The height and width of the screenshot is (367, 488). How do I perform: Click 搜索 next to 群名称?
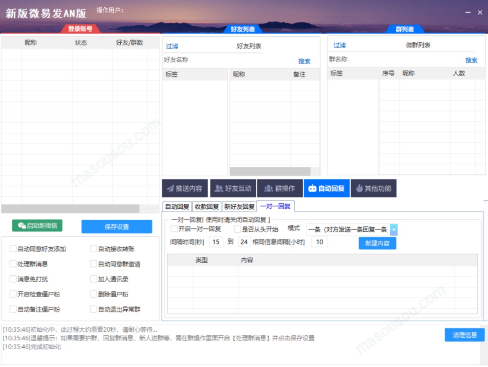click(x=471, y=61)
